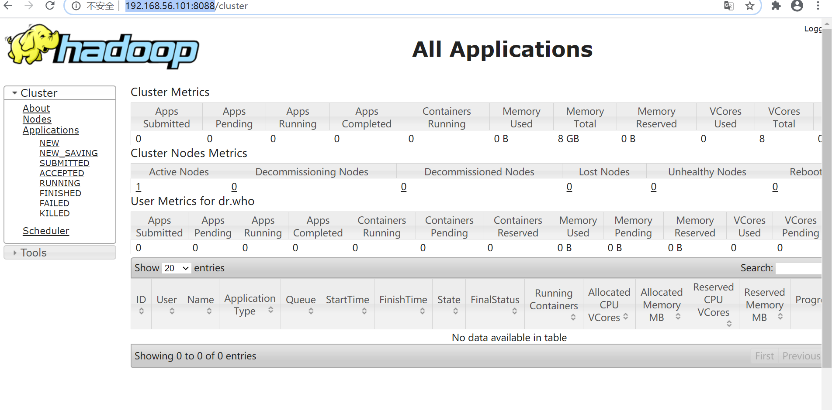Screen dimensions: 832x410
Task: Click the Hadoop elephant logo
Action: click(x=102, y=46)
